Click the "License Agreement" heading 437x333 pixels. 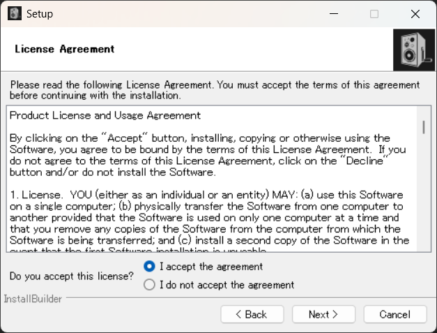point(64,50)
